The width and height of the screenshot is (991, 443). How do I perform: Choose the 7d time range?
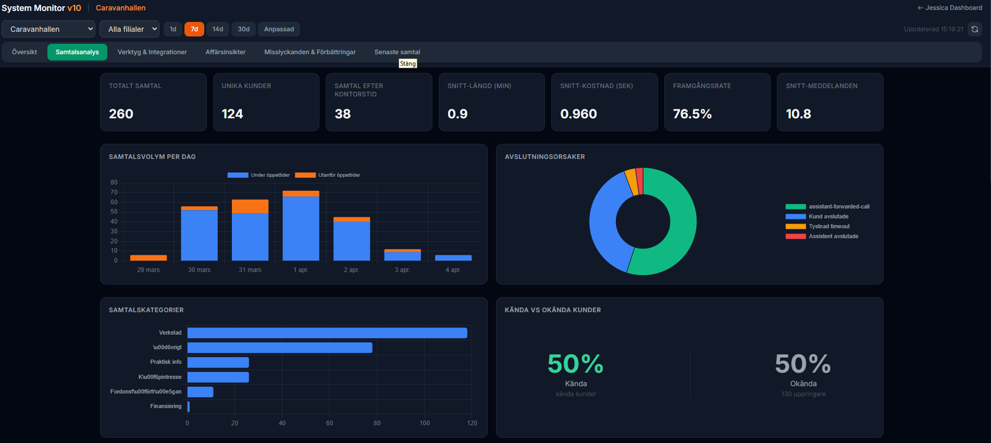tap(194, 29)
